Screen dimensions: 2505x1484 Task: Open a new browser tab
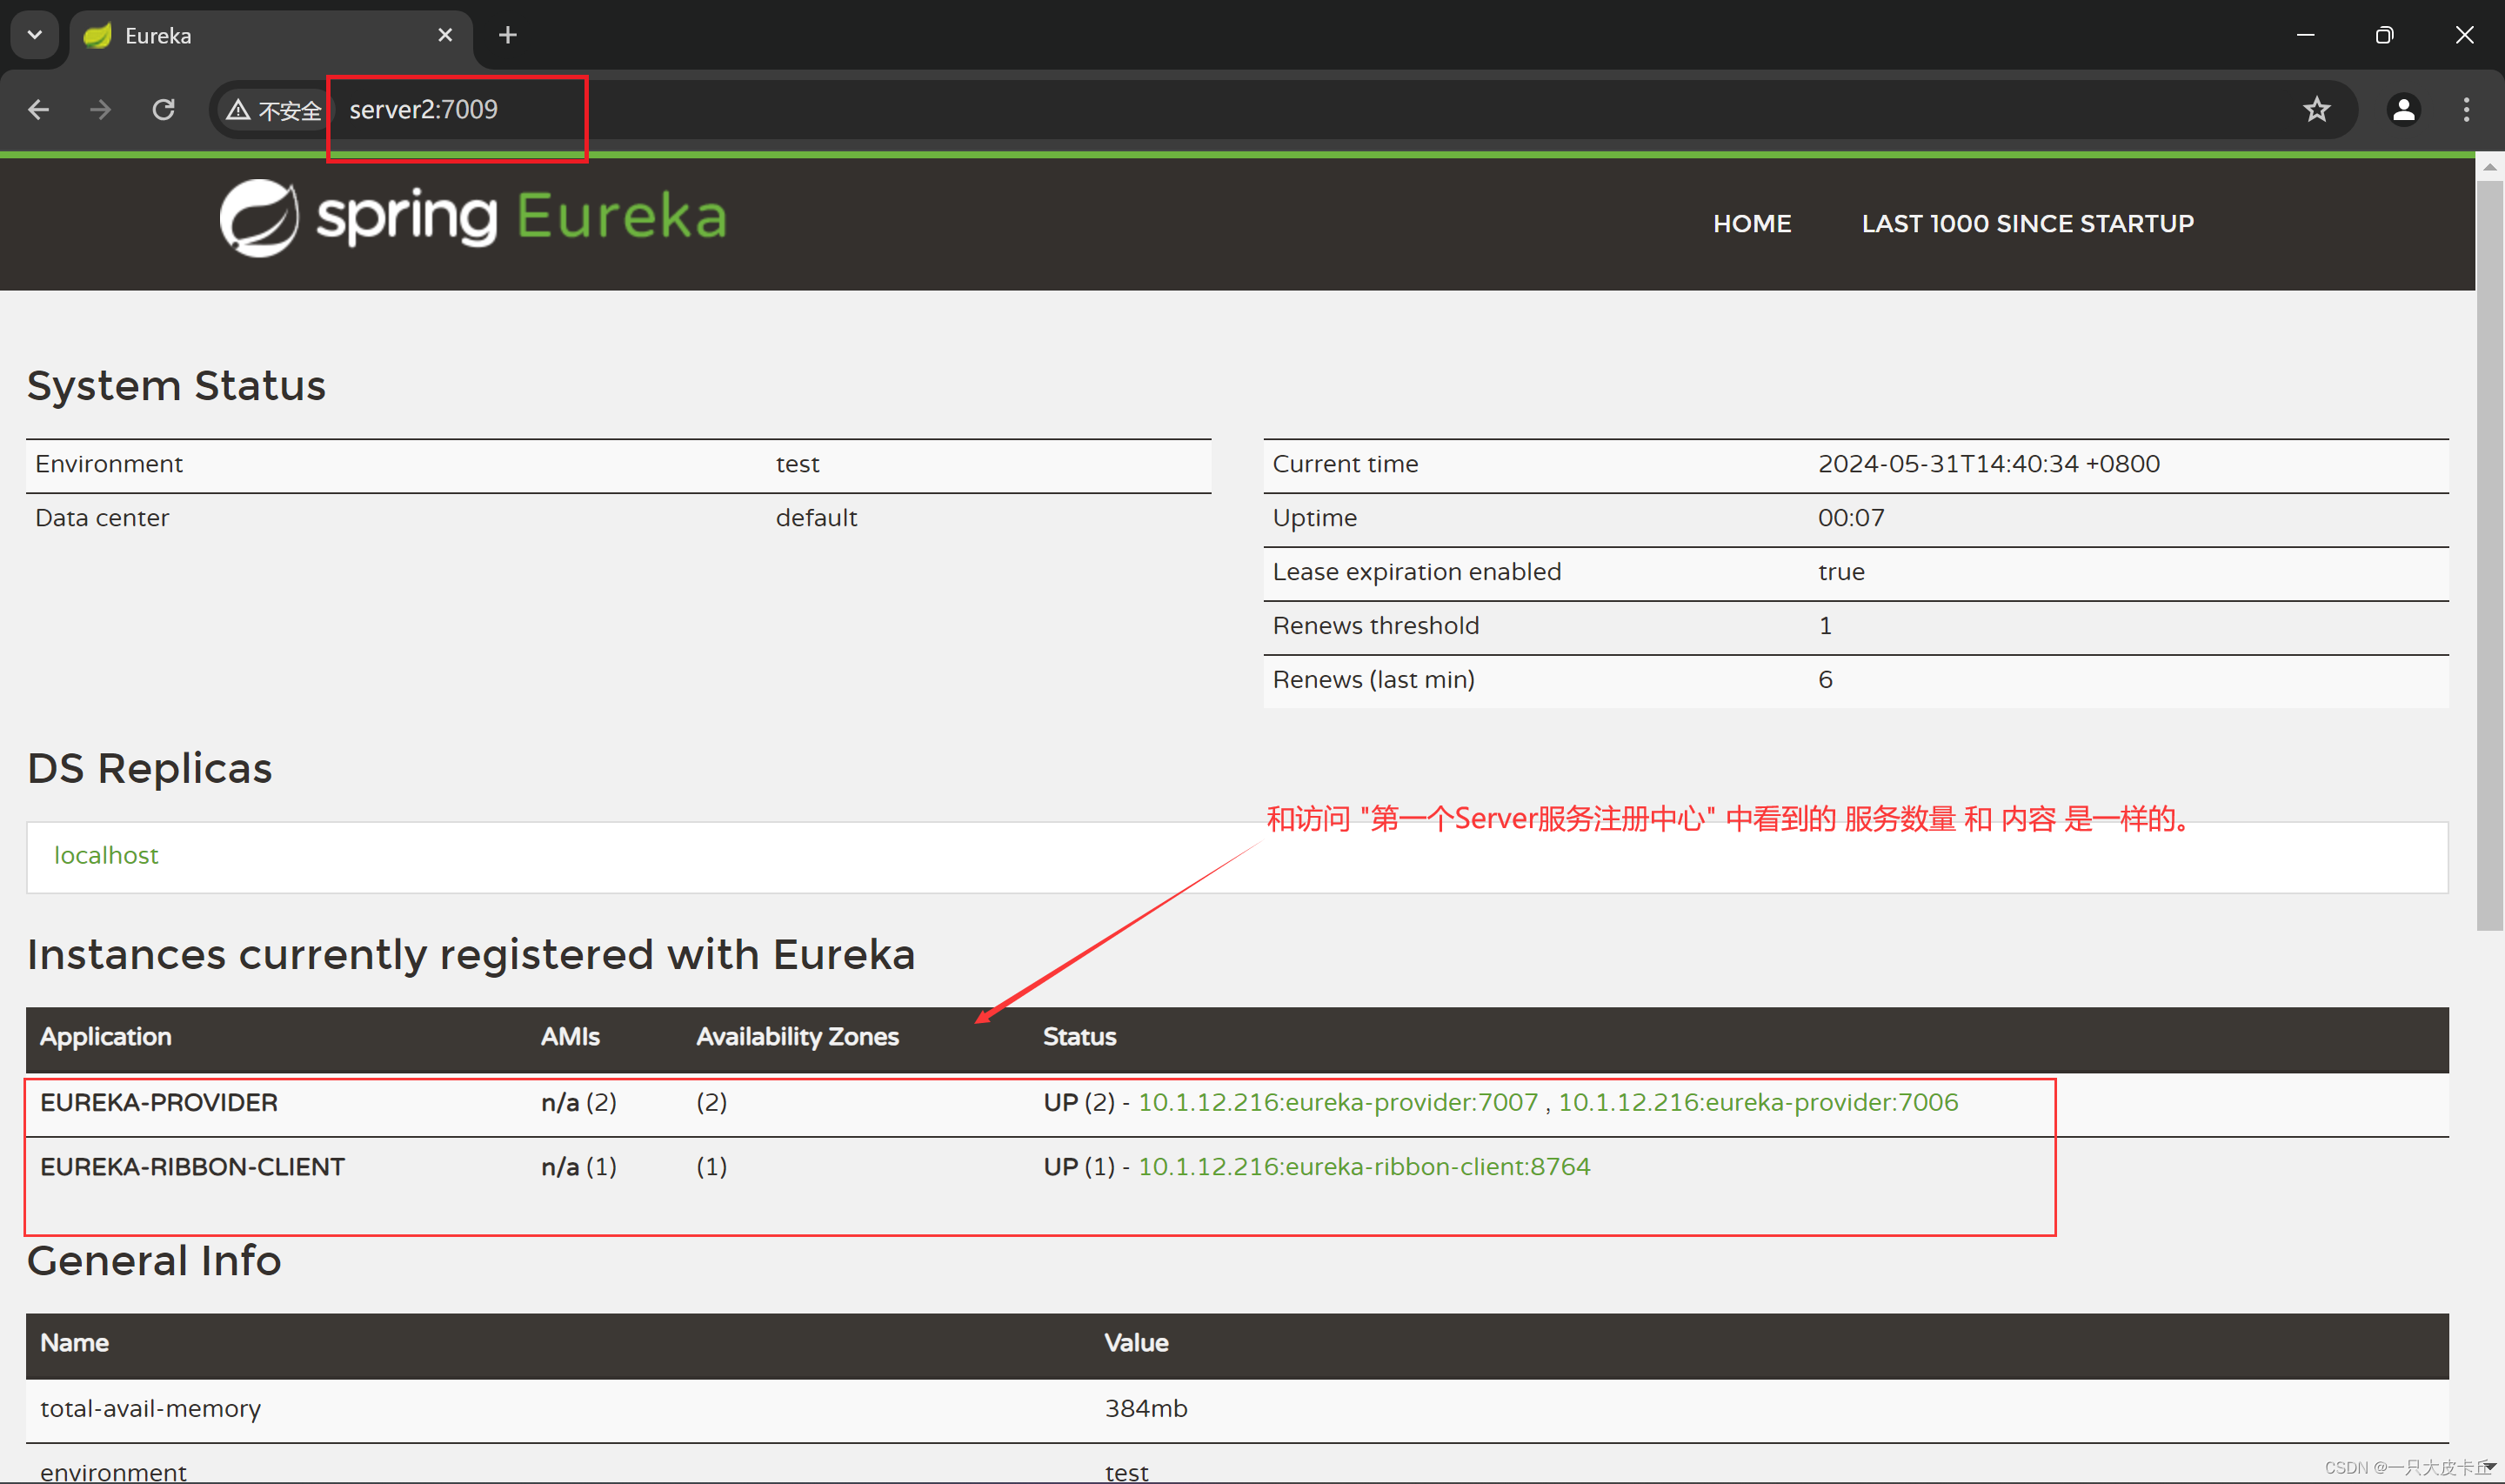(x=508, y=35)
